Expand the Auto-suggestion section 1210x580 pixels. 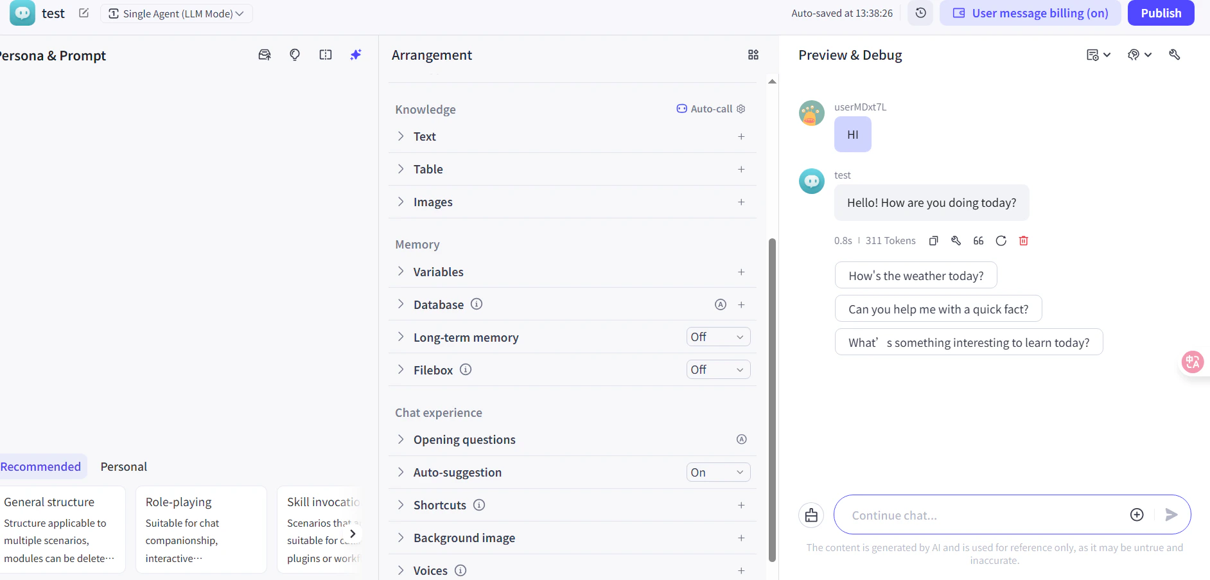(x=401, y=472)
